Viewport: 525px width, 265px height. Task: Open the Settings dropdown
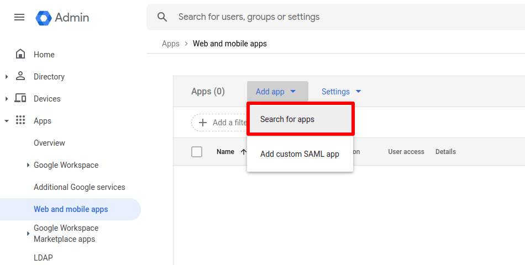[341, 92]
